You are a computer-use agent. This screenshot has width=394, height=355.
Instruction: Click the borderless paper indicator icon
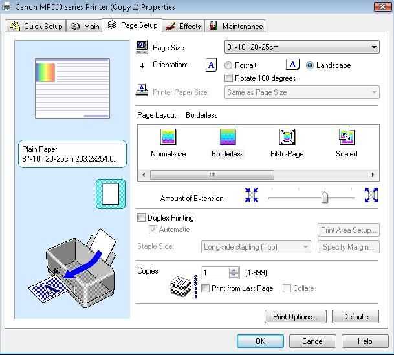coord(111,194)
